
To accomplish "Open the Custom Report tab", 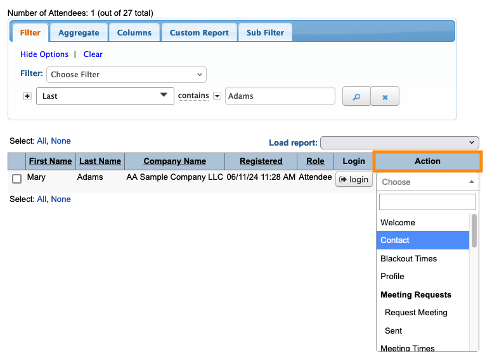I will click(x=199, y=32).
